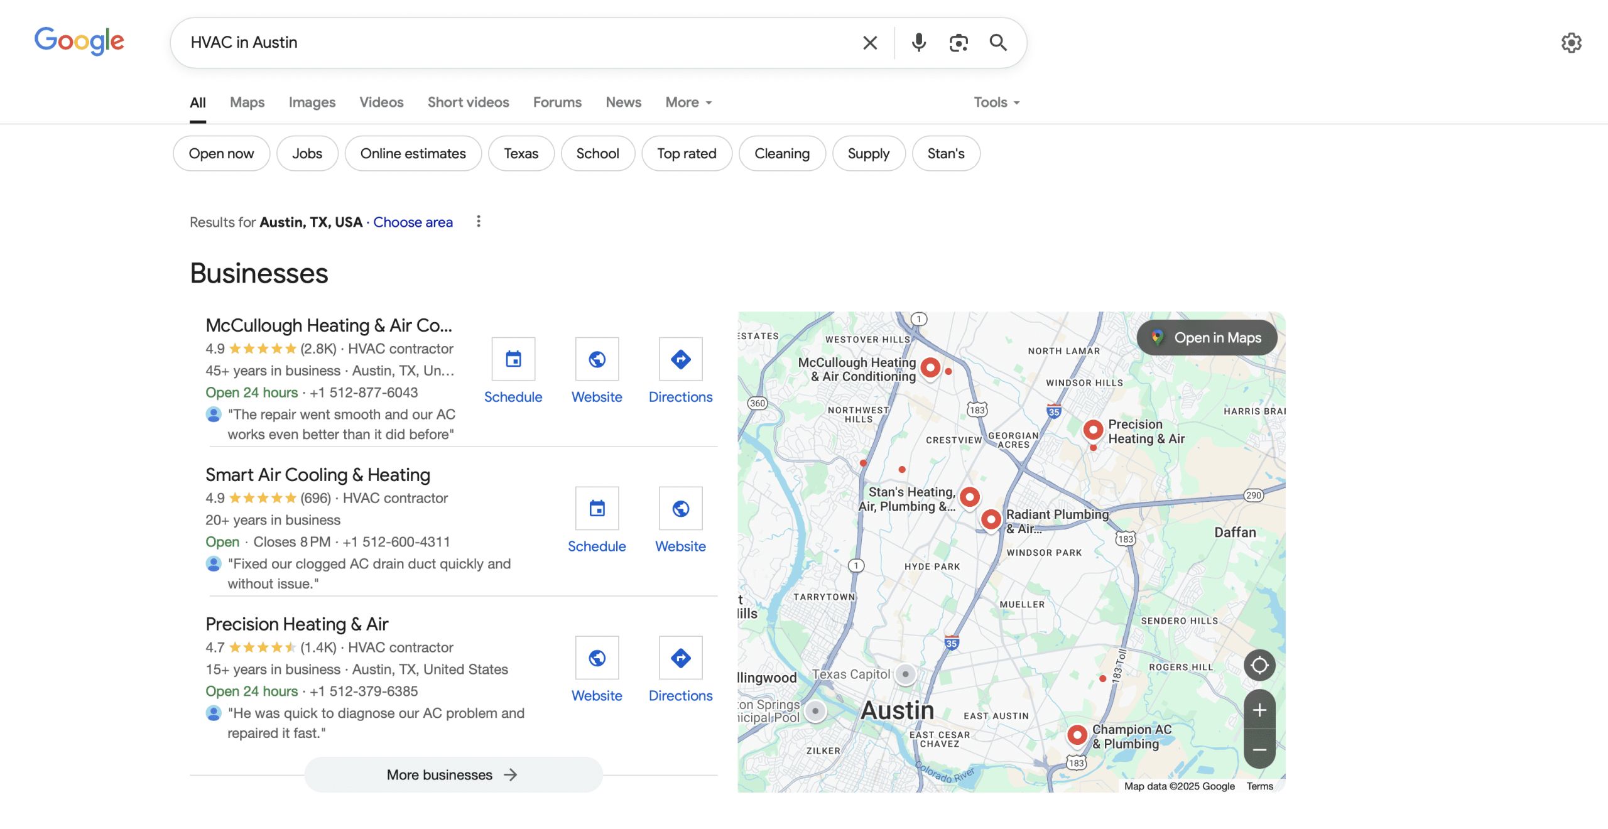Select Stan's Heating map pin

pyautogui.click(x=970, y=497)
